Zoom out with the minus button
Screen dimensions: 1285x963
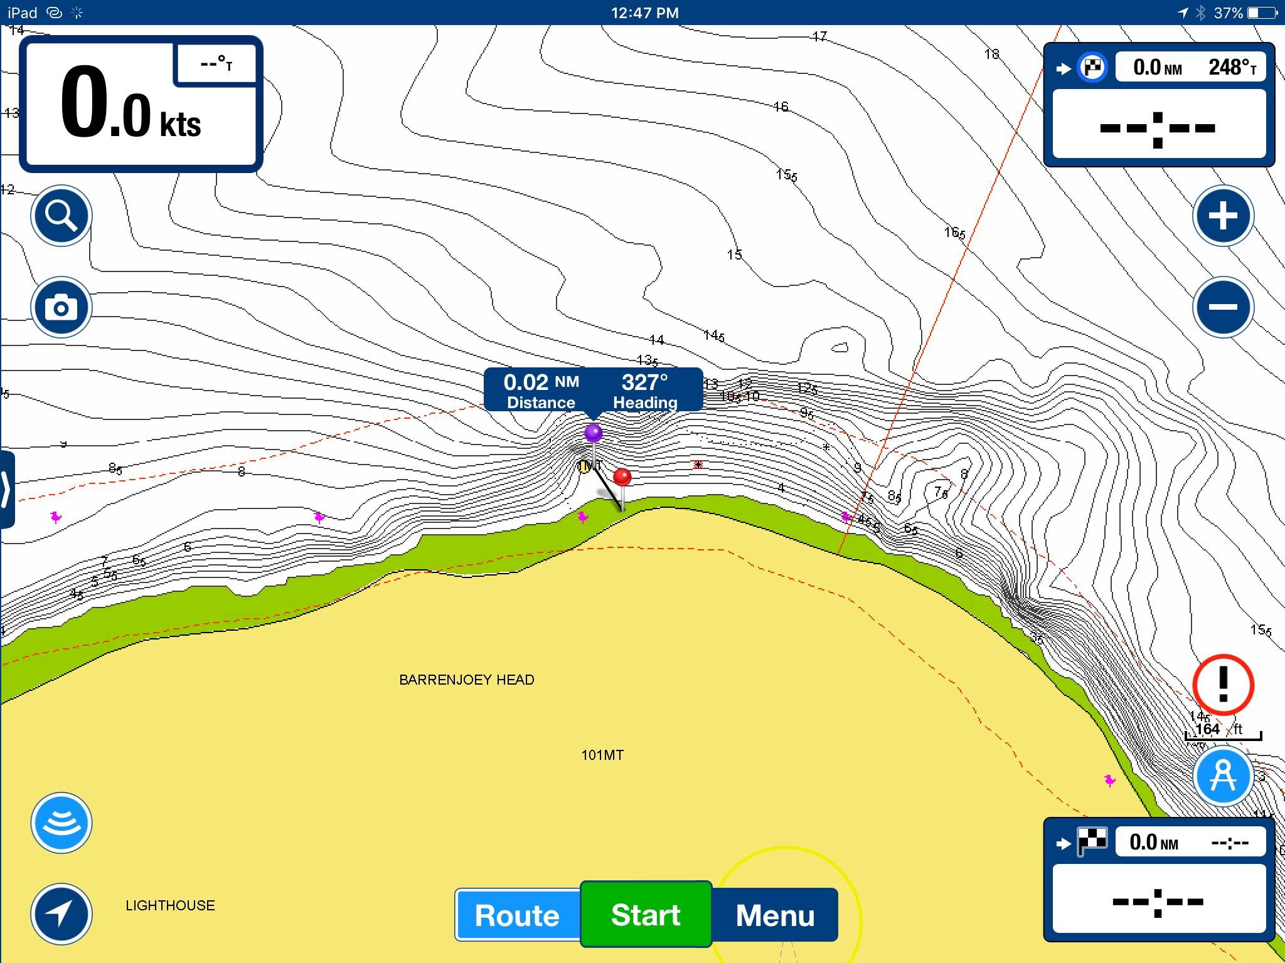coord(1223,307)
